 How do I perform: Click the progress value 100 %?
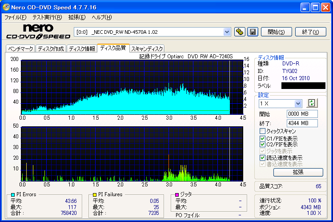coord(314,201)
